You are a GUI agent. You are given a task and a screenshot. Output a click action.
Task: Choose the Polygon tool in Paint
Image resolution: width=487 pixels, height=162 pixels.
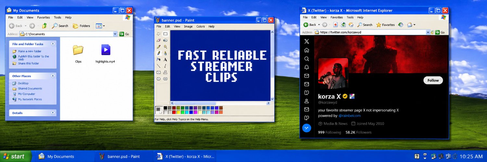coord(165,72)
